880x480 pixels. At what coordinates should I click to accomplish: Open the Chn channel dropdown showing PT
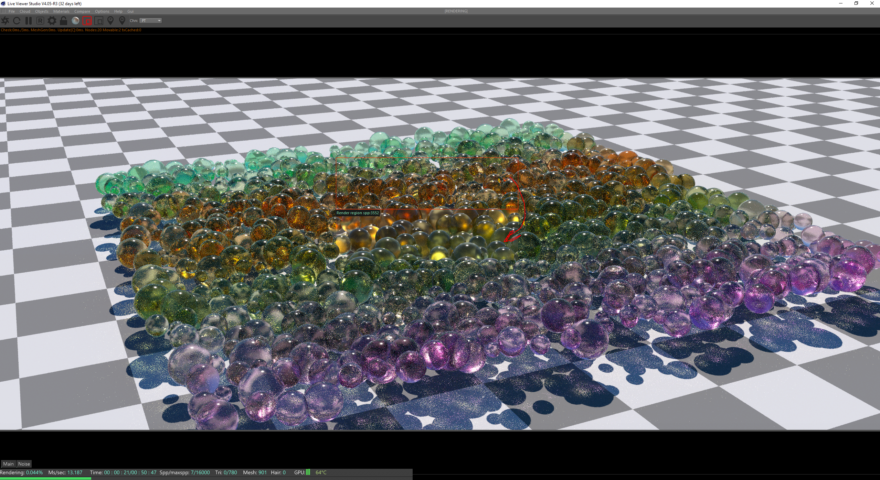tap(151, 21)
